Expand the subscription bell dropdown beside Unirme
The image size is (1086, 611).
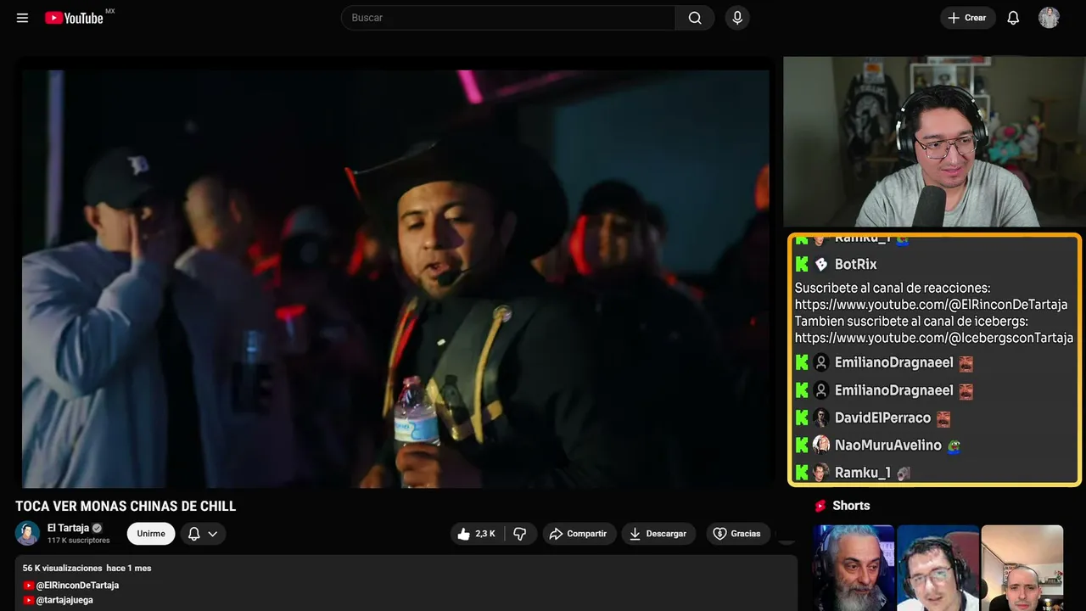tap(203, 534)
